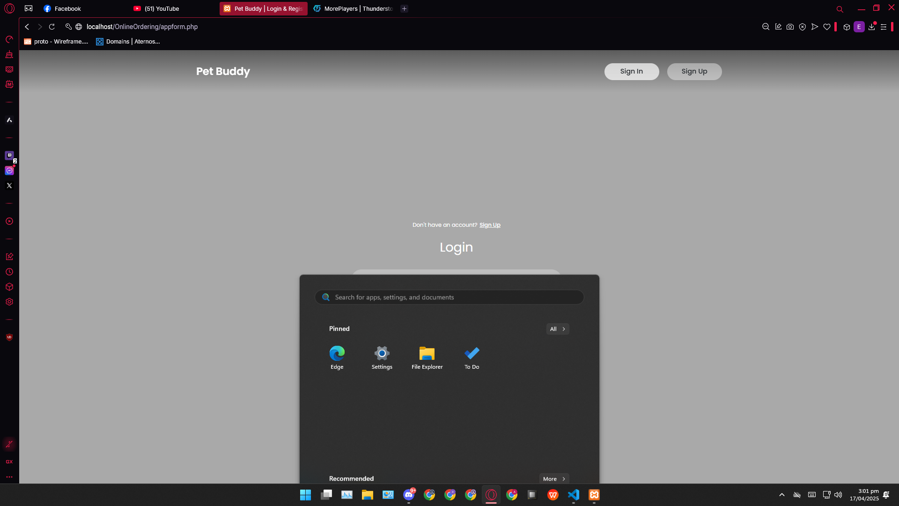This screenshot has height=506, width=899.
Task: Open Messenger in the Opera sidebar
Action: coord(9,171)
